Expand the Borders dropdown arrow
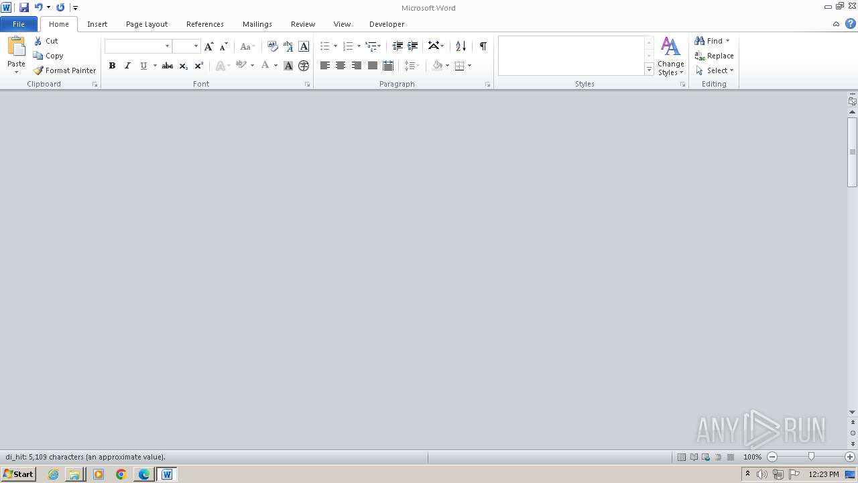Image resolution: width=858 pixels, height=483 pixels. (x=470, y=66)
